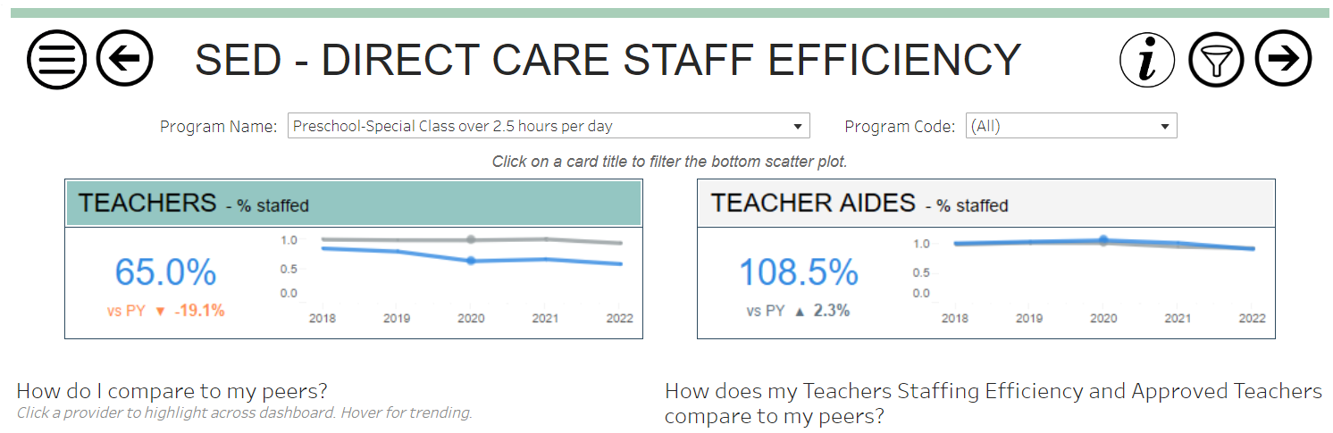Go to next page arrow icon
Screen dimensions: 1333x433
pos(1283,59)
